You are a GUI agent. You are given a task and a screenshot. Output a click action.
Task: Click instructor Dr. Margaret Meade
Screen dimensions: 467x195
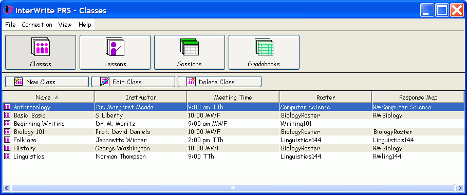click(x=124, y=107)
